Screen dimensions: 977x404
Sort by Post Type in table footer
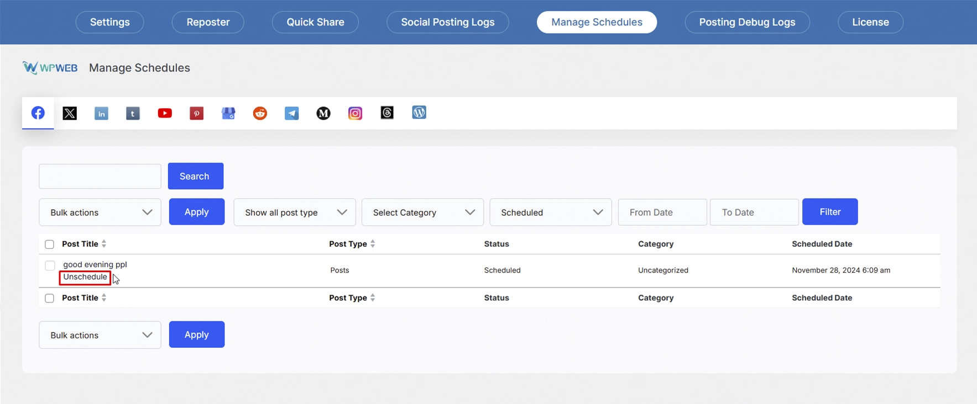352,298
